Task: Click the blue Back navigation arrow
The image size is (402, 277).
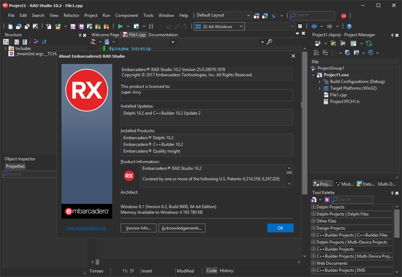Action: (x=314, y=26)
